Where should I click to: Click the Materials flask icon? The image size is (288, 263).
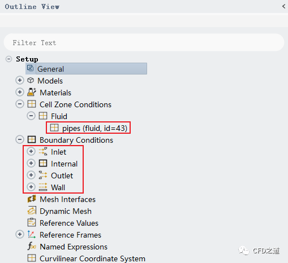tap(32, 92)
